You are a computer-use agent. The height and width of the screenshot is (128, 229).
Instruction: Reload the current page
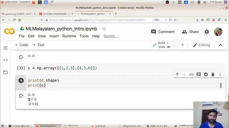[14, 20]
